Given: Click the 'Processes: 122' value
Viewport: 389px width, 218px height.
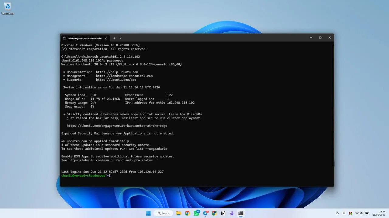Looking at the screenshot, I should pyautogui.click(x=149, y=95).
